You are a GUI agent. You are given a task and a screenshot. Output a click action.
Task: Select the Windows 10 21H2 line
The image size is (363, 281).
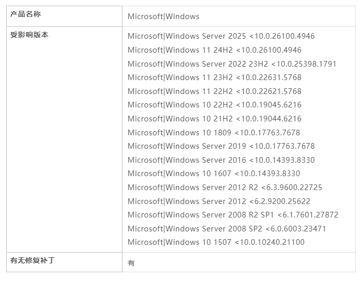click(214, 119)
